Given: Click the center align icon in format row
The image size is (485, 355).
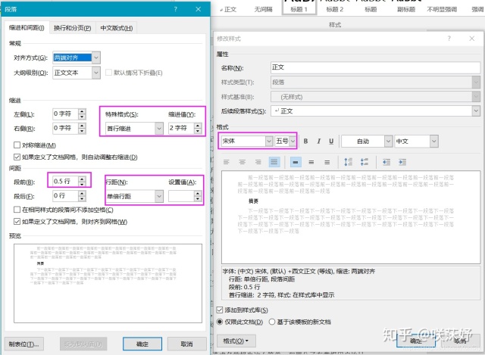Looking at the screenshot, I should point(242,162).
